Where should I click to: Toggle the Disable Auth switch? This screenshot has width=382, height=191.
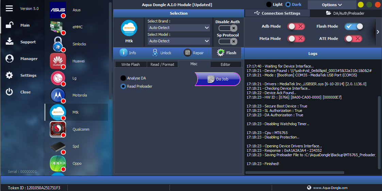coord(228,28)
